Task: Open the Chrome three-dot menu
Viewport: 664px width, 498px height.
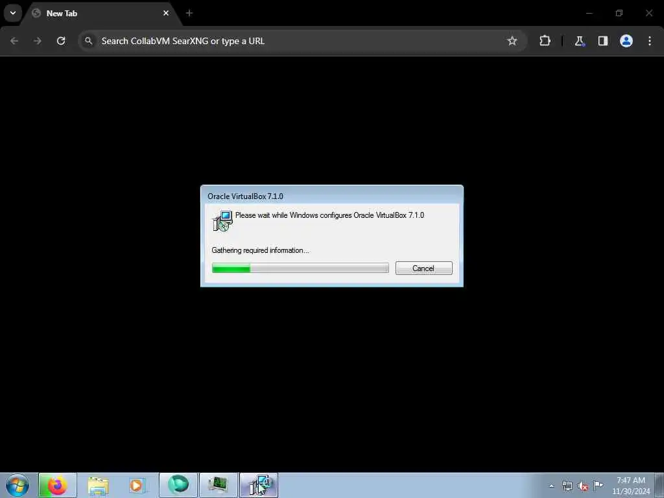Action: [650, 41]
